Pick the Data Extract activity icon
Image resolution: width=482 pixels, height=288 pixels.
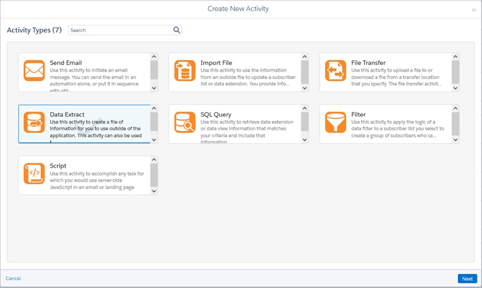pyautogui.click(x=34, y=122)
